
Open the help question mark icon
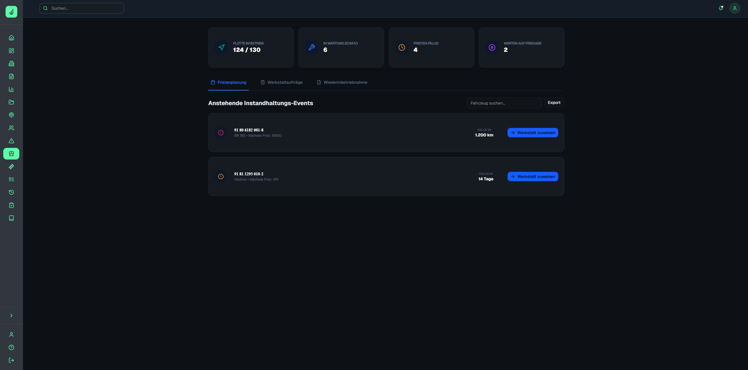click(11, 348)
